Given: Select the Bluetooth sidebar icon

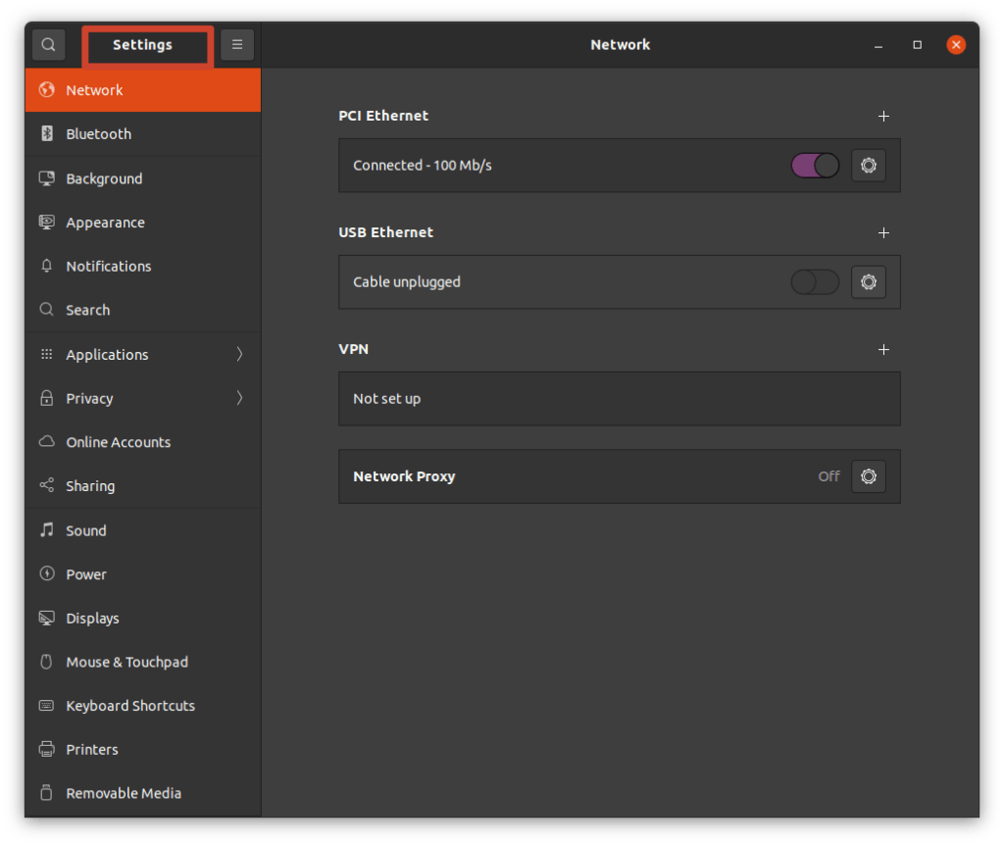Looking at the screenshot, I should coord(46,133).
